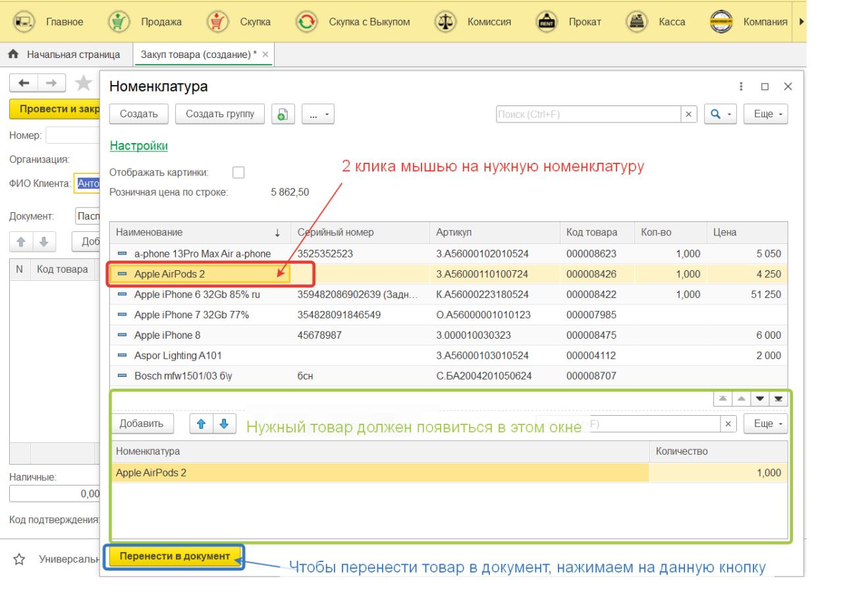Create new item by copying icon
This screenshot has height=599, width=843.
pyautogui.click(x=282, y=114)
